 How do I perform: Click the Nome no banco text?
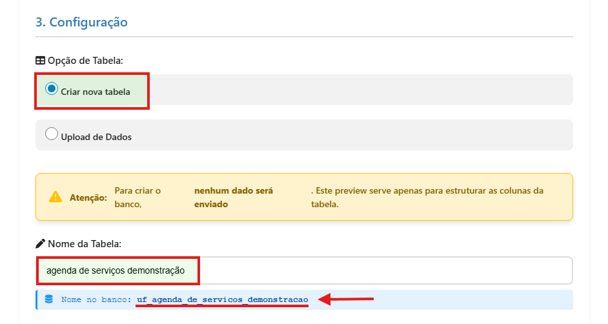(96, 299)
